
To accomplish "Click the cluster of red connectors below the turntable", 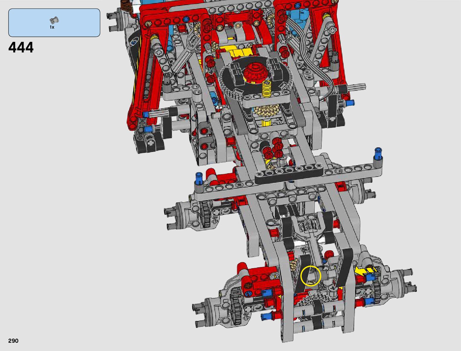I will (273, 149).
